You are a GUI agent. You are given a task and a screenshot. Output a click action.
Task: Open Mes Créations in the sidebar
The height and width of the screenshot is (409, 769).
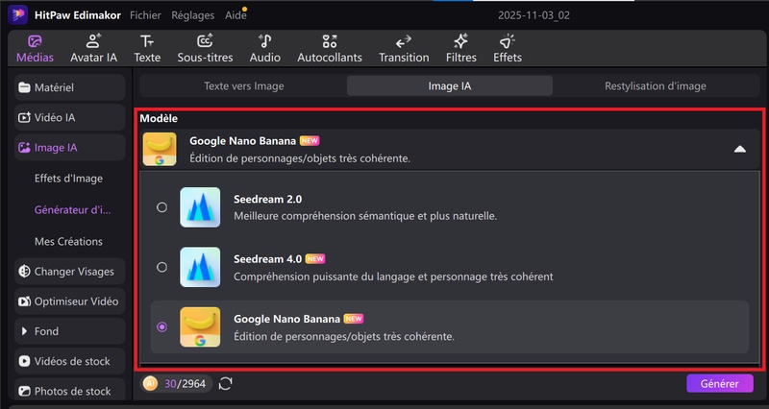(x=68, y=241)
